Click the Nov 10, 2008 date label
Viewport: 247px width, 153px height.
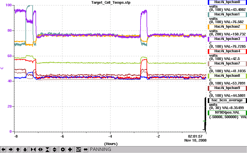(x=195, y=140)
